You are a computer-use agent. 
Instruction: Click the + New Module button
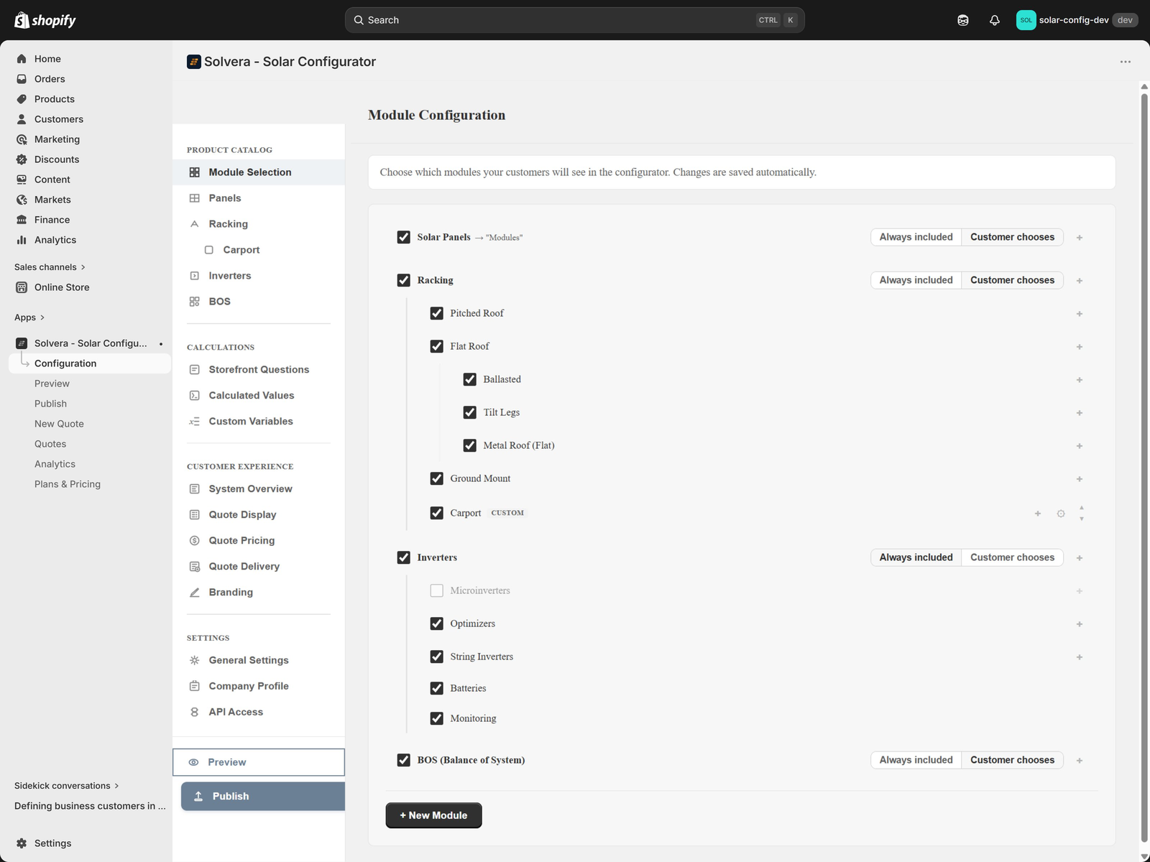[433, 815]
